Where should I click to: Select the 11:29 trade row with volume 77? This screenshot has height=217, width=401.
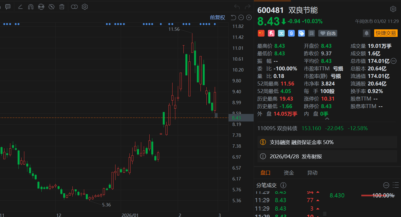287,200
